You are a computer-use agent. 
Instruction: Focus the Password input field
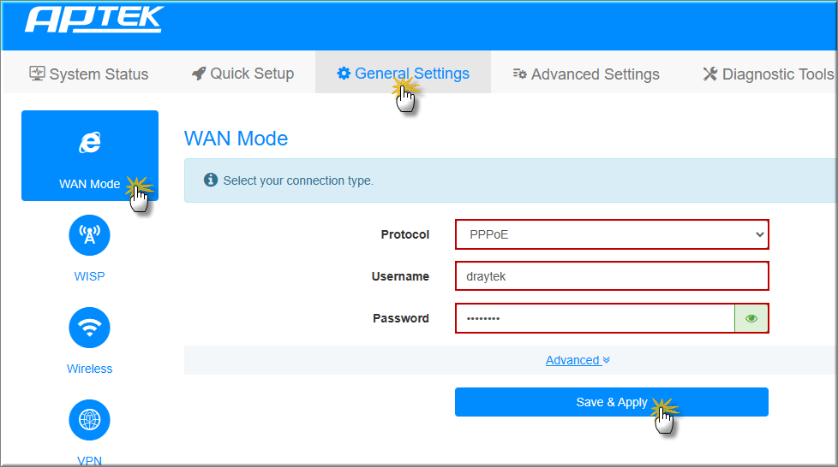595,318
